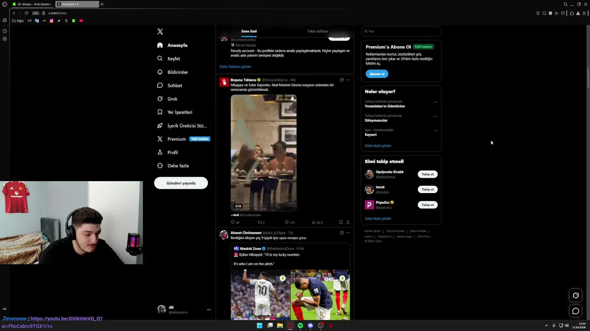
Task: Click Abone ol premium button
Action: point(377,74)
